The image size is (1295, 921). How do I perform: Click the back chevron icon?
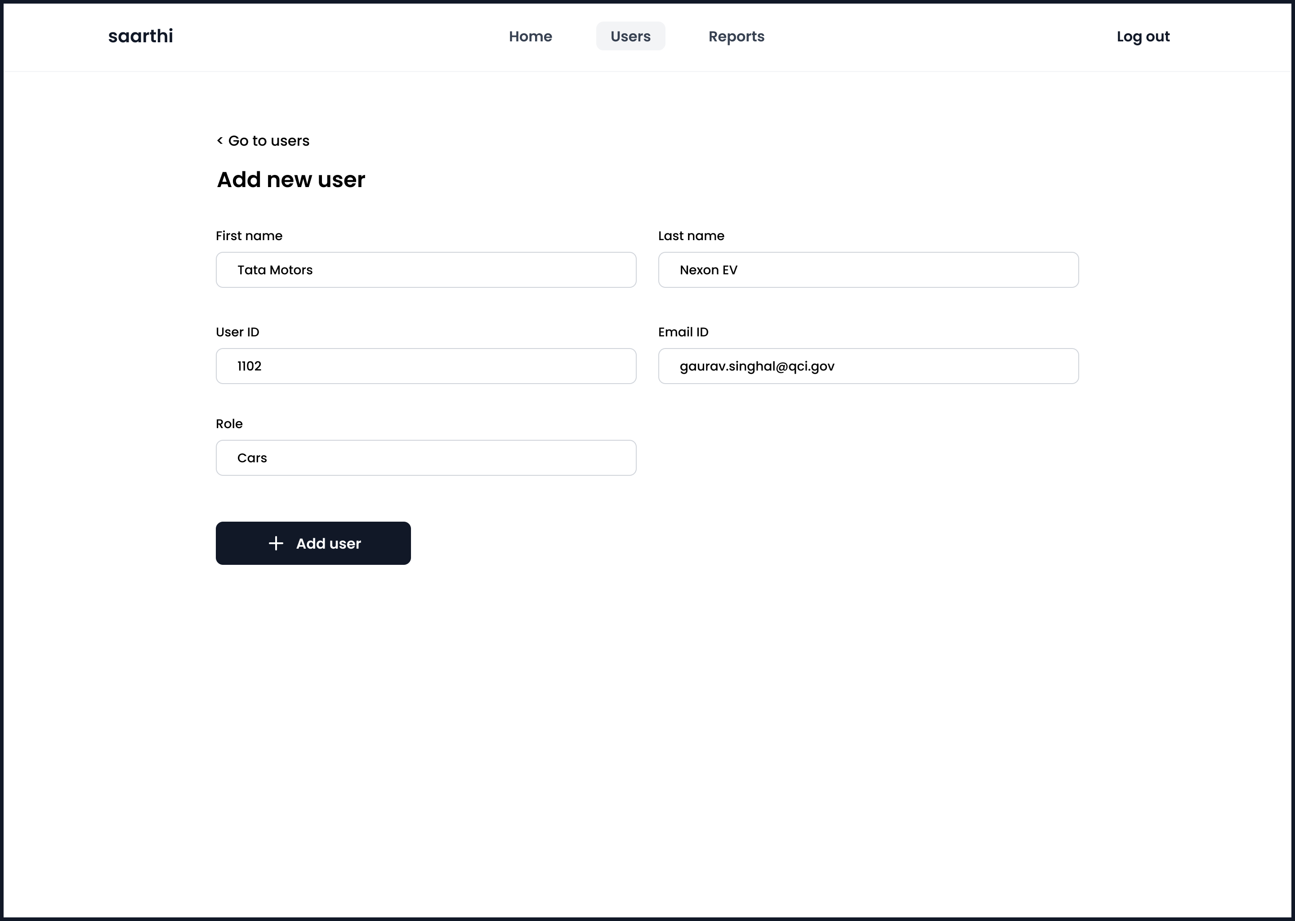[220, 140]
